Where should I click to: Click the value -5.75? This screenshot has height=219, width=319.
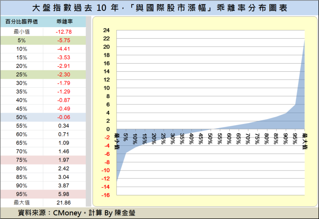click(64, 40)
